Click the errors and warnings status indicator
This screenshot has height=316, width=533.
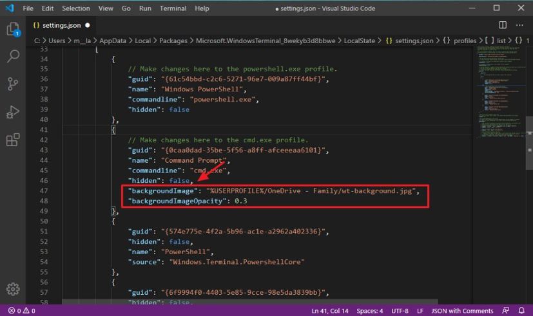21,311
